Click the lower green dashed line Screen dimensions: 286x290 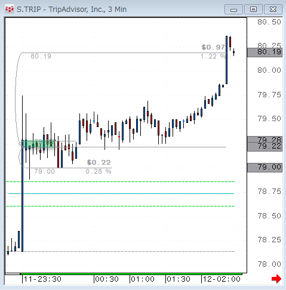coord(120,206)
